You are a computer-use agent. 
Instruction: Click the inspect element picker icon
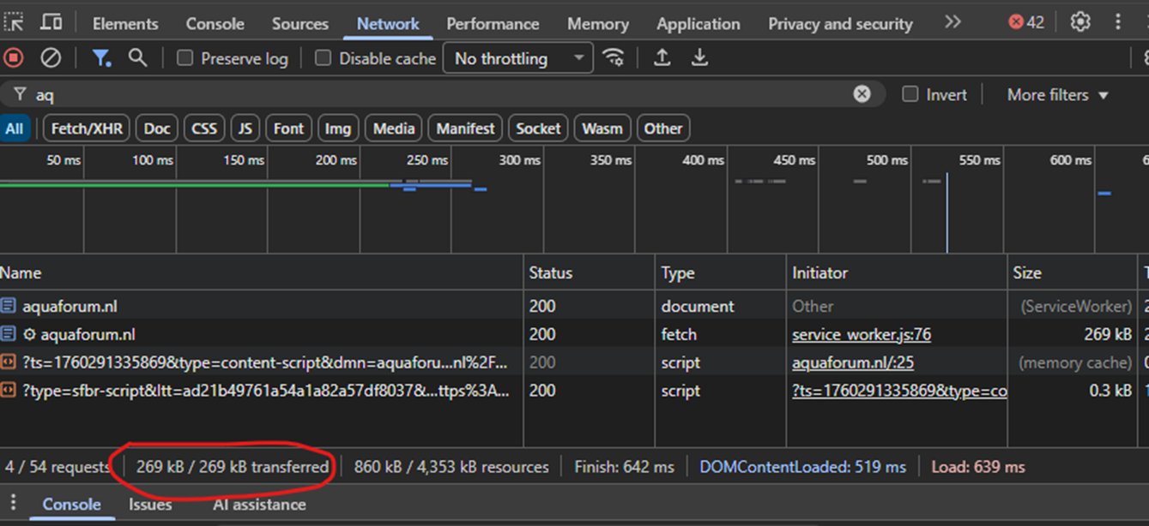point(14,23)
